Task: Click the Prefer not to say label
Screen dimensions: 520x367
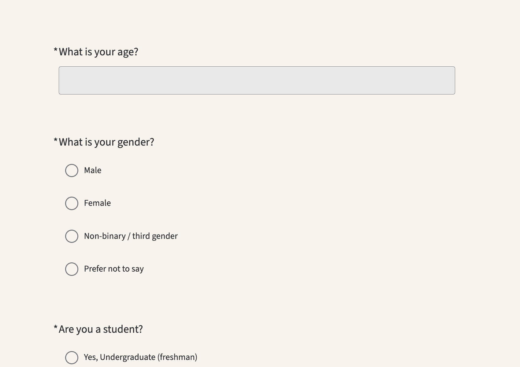Action: [114, 269]
